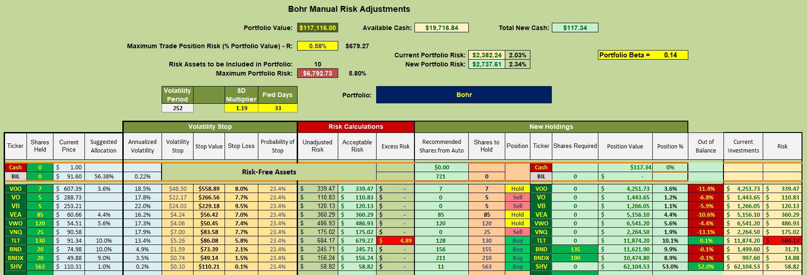Click the Portfolio Beta yellow cell
This screenshot has height=275, width=807.
(x=643, y=55)
